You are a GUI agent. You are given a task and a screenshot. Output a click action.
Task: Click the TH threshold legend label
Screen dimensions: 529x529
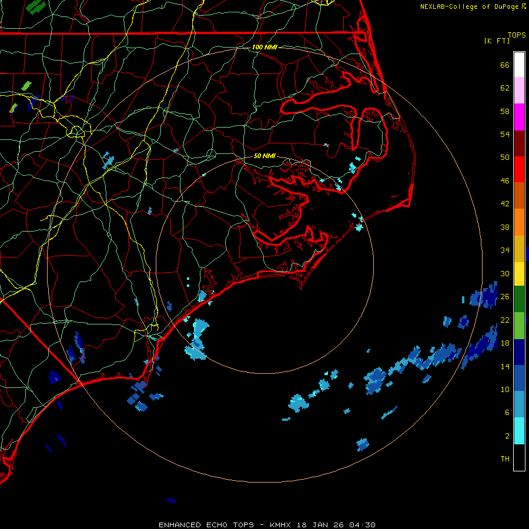[x=505, y=459]
